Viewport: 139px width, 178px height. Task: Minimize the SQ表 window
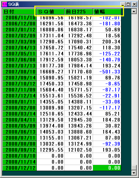pyautogui.click(x=123, y=4)
